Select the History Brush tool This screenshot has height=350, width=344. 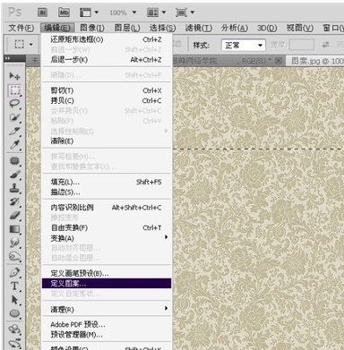14,201
